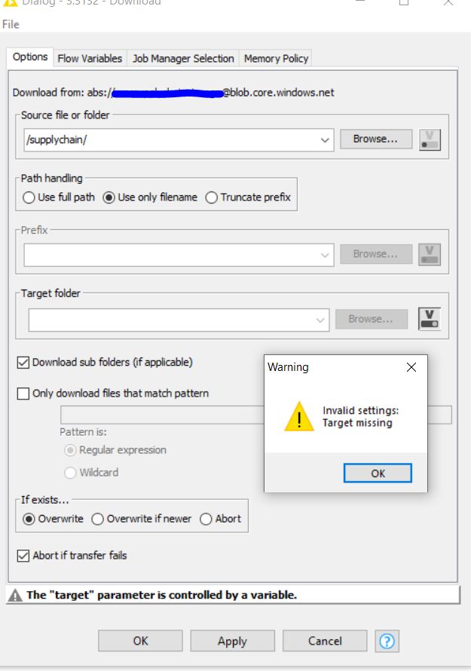This screenshot has height=671, width=471.
Task: Click the yellow warning triangle icon
Action: tap(299, 416)
